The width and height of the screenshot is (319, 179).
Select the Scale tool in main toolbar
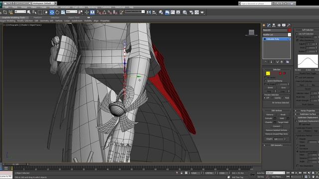coord(63,12)
